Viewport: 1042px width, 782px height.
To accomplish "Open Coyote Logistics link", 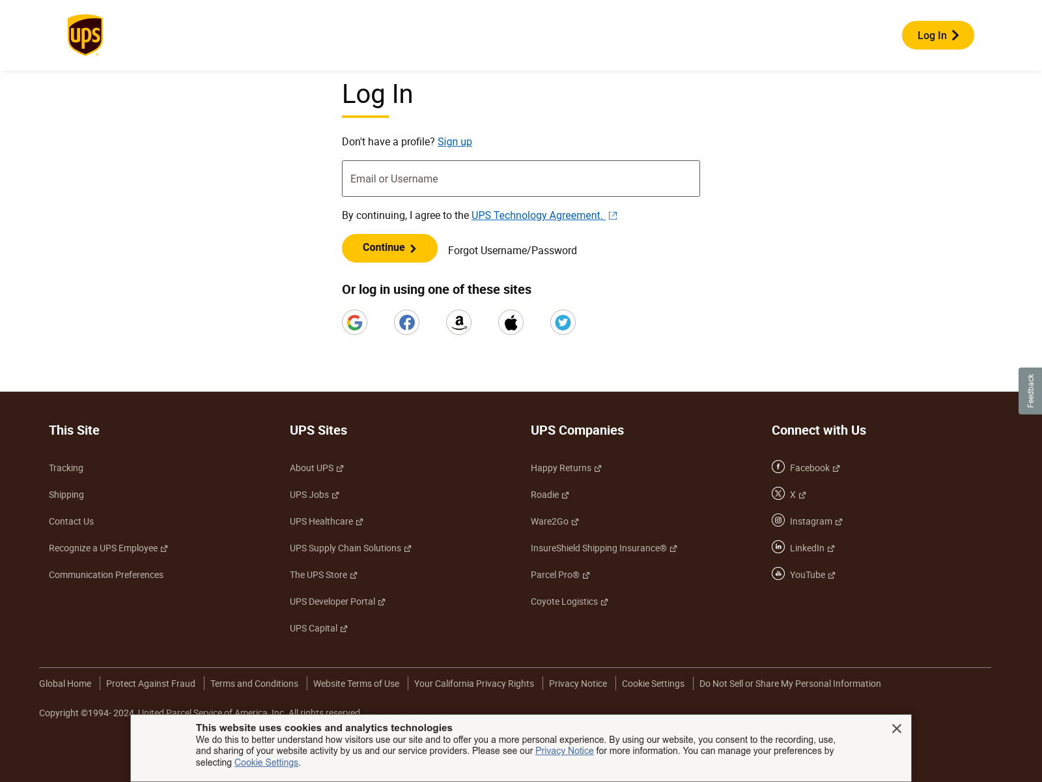I will coord(569,601).
